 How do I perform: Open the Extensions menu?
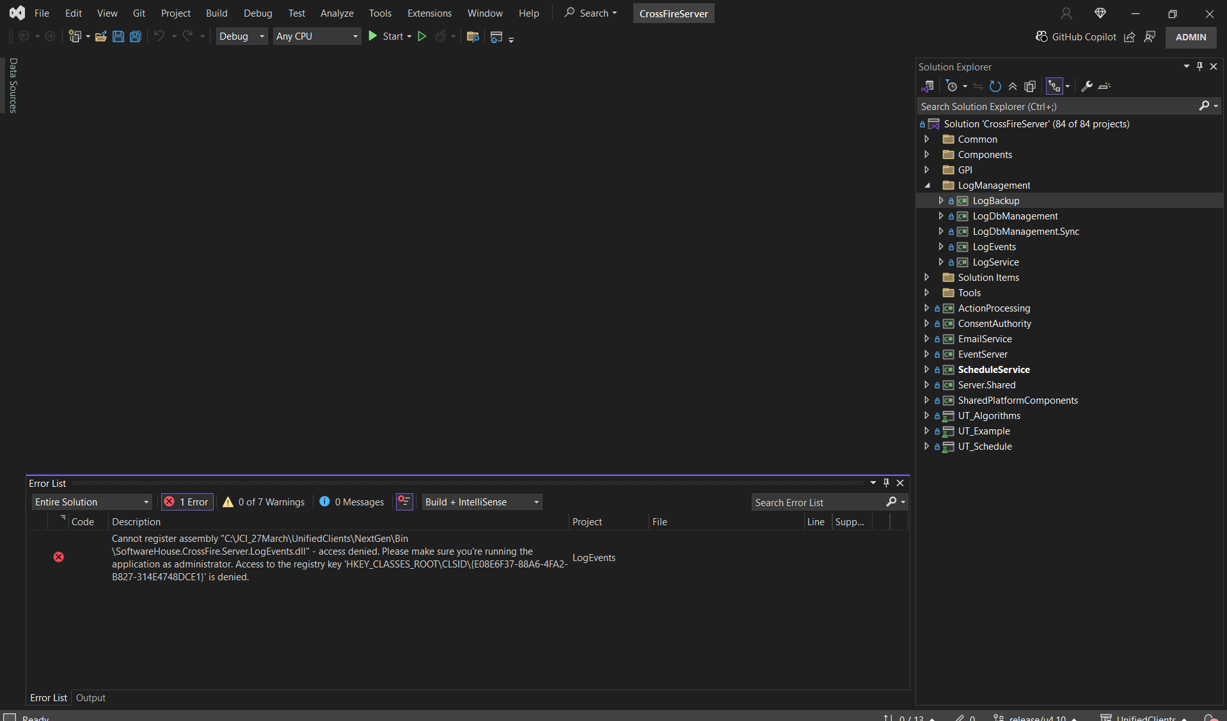[x=429, y=13]
